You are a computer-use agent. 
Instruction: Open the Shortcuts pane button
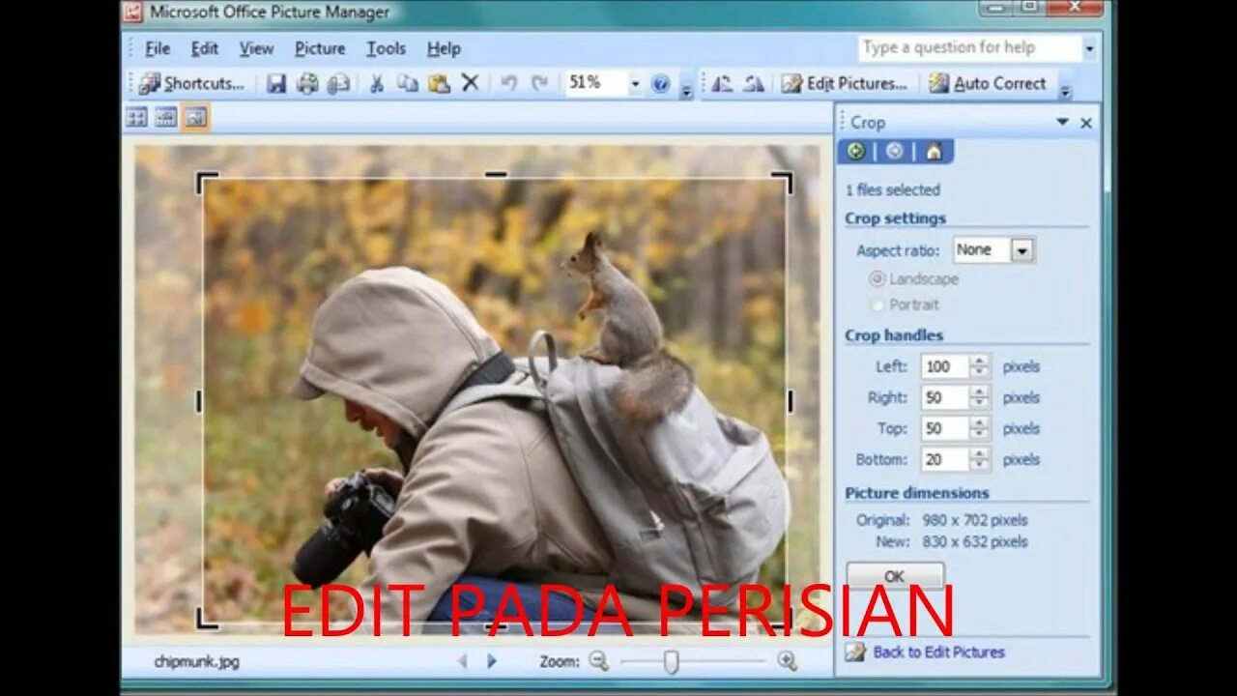[191, 83]
